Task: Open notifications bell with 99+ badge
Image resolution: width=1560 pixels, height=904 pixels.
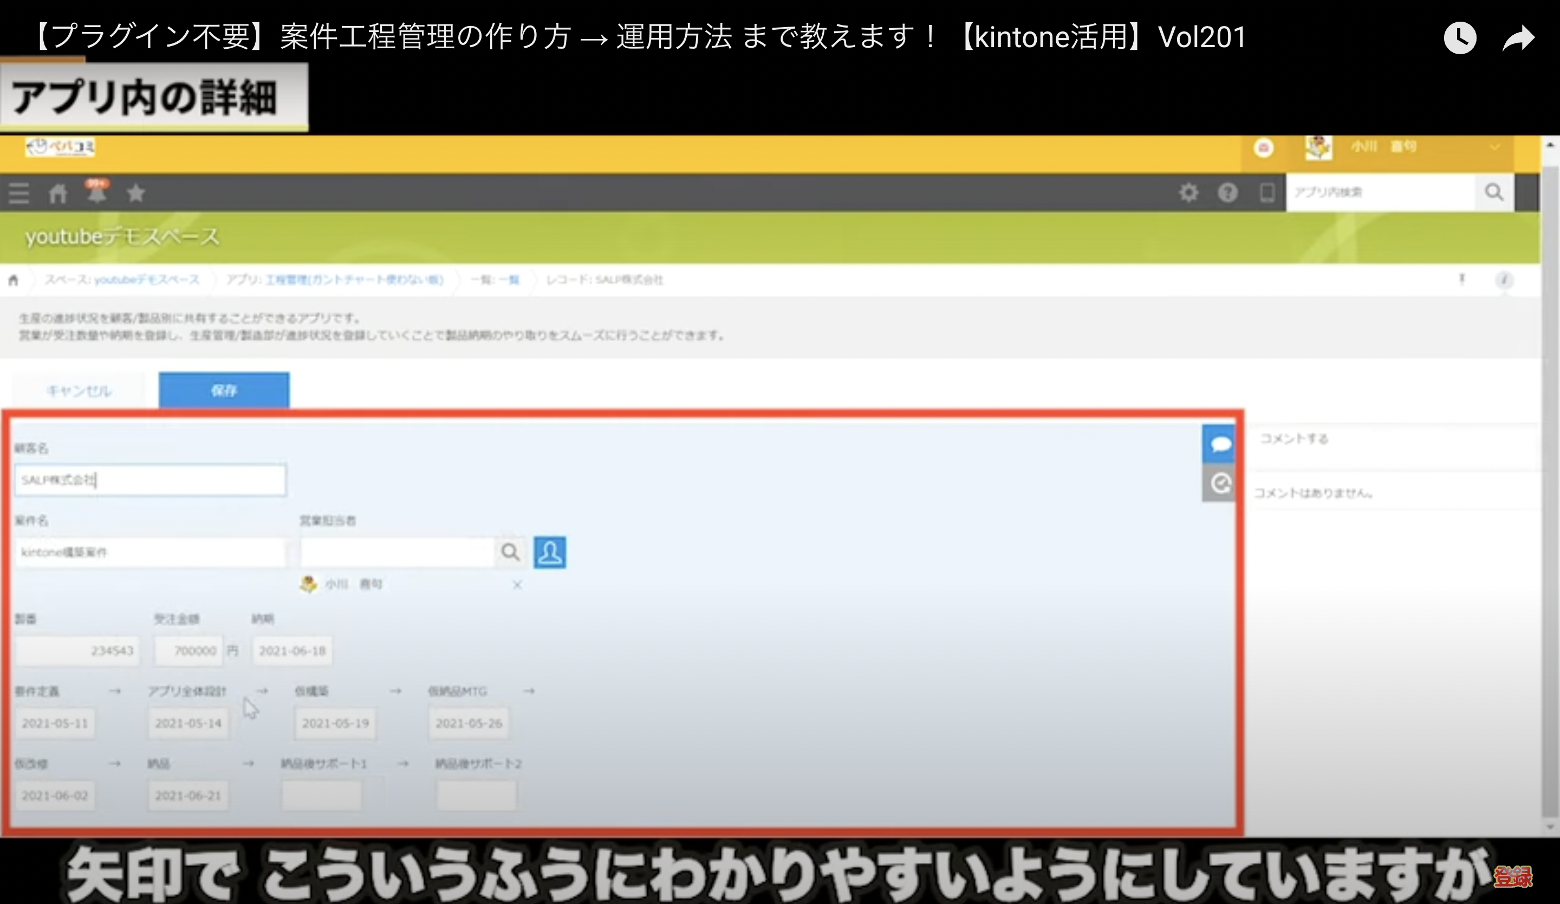Action: pos(96,192)
